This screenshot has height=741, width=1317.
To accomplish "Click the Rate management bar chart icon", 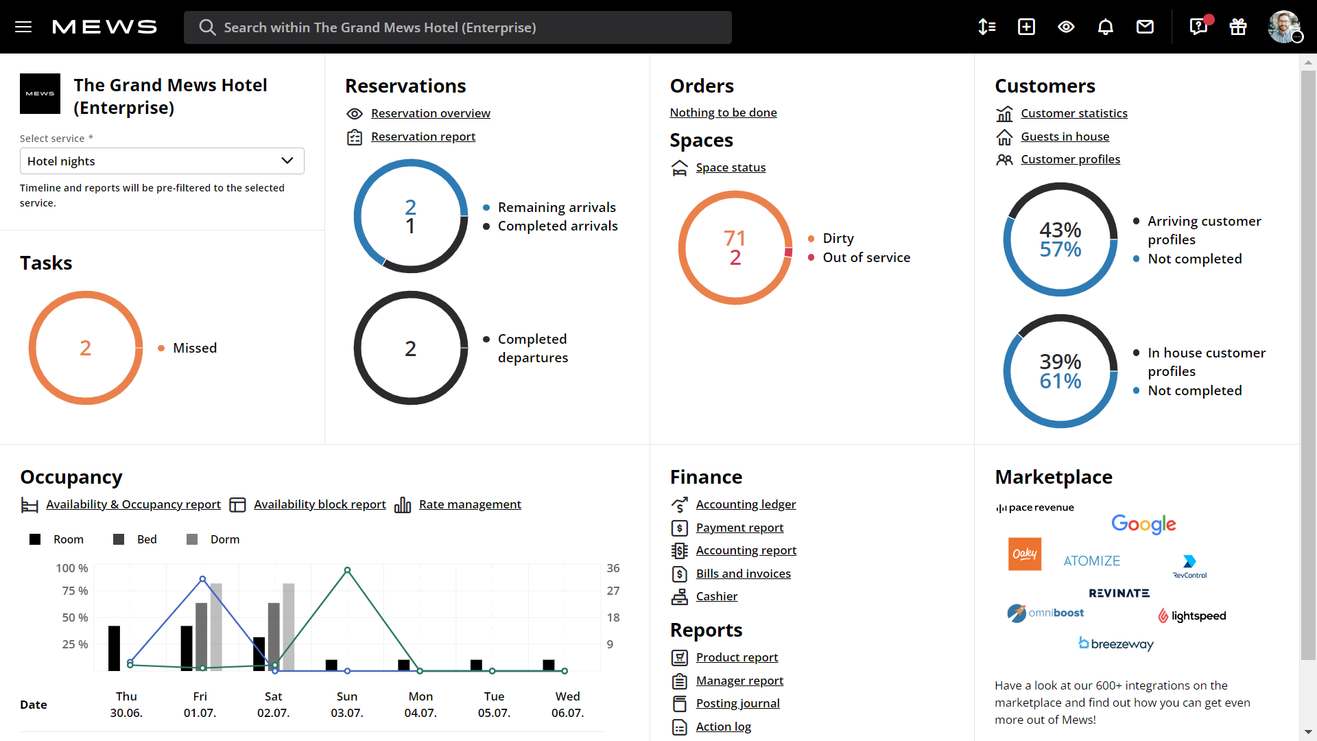I will point(403,504).
